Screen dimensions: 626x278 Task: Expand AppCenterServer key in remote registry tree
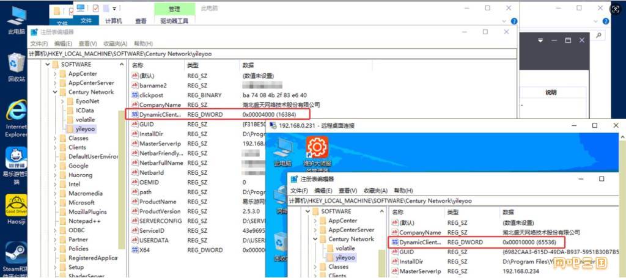coord(315,230)
